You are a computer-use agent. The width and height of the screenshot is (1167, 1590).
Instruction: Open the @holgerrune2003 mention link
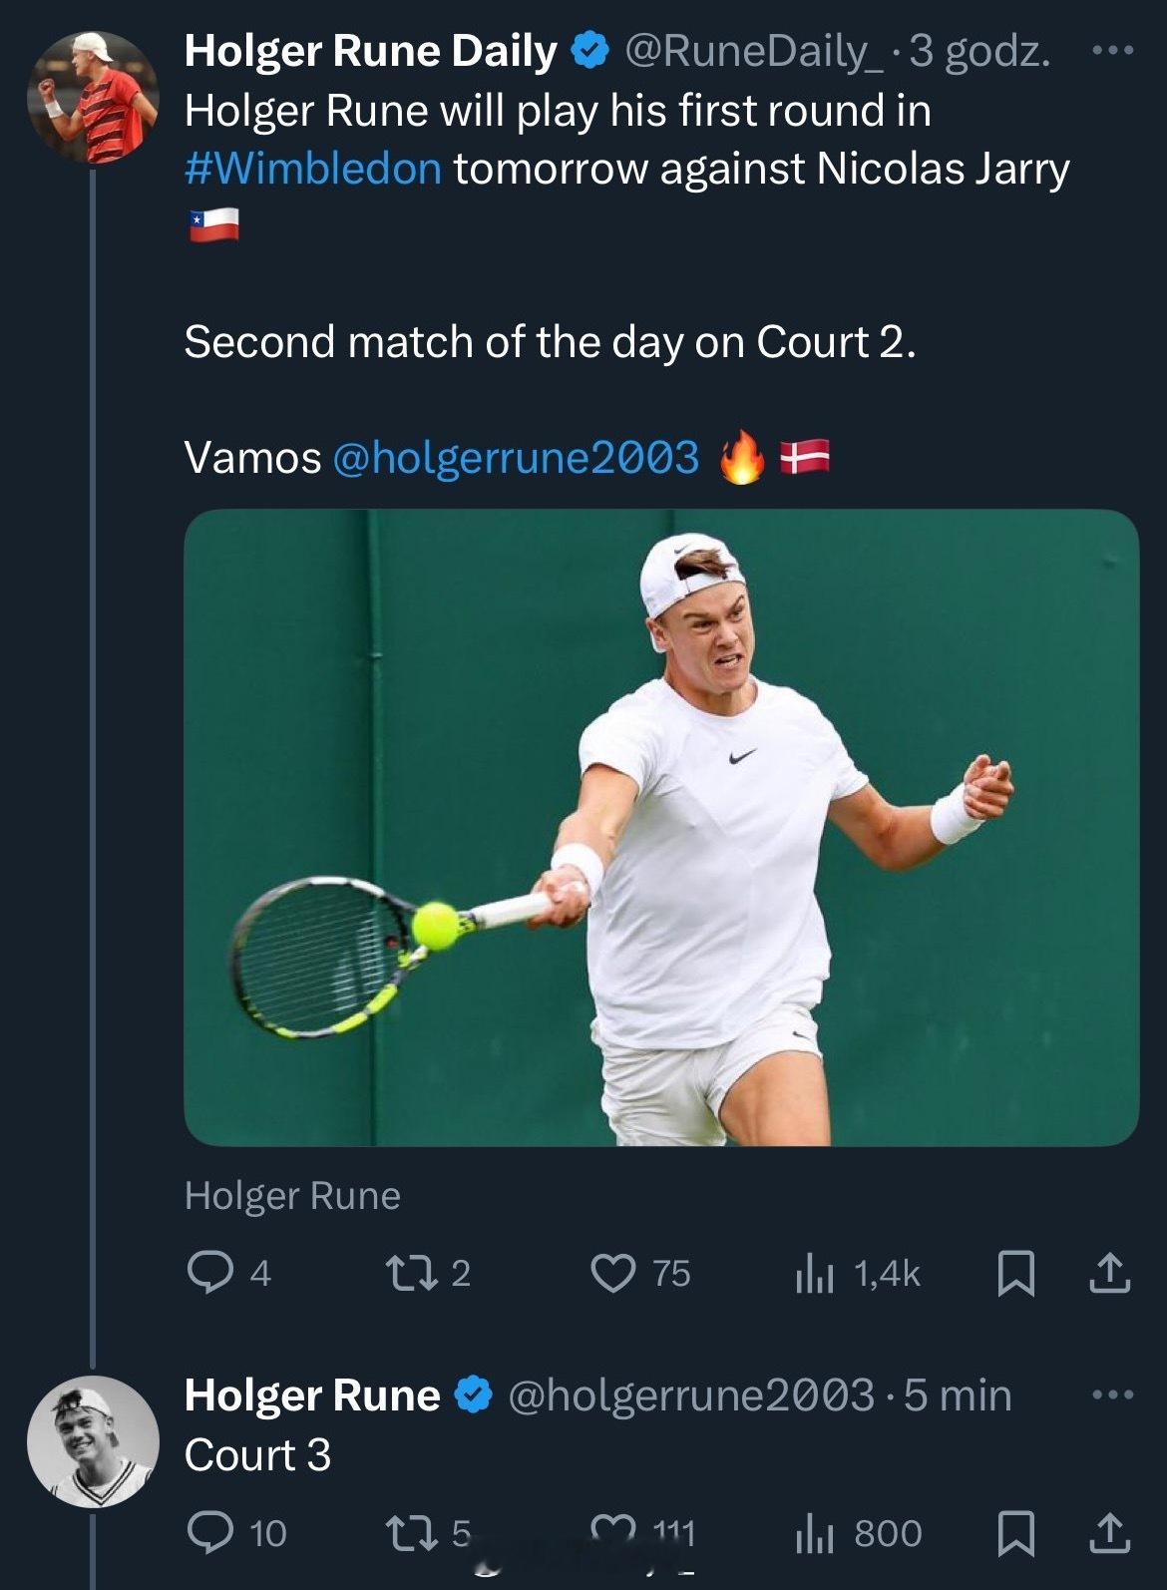pos(515,458)
